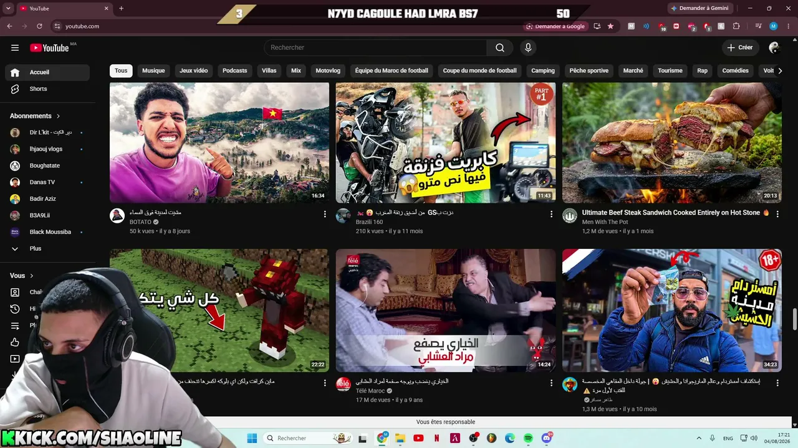Select the Rap filter chip
798x448 pixels.
click(x=703, y=71)
